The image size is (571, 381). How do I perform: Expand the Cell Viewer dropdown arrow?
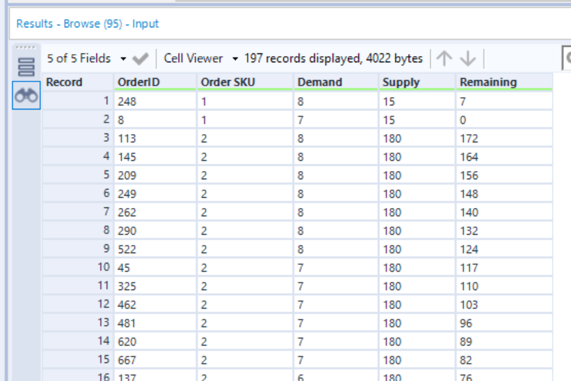point(236,59)
